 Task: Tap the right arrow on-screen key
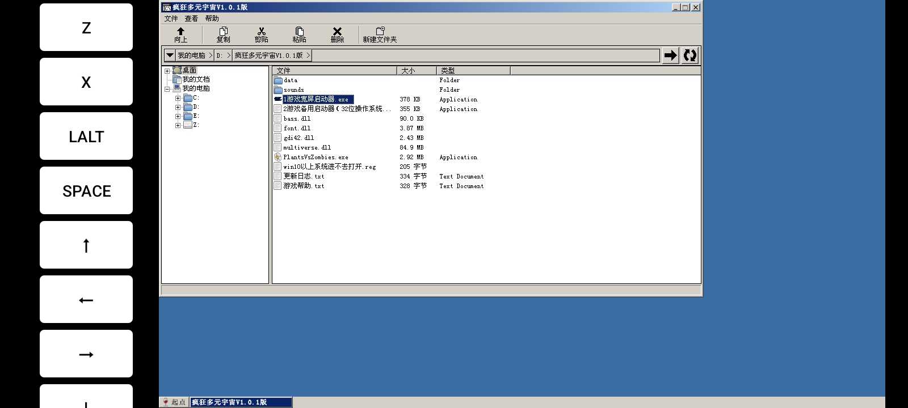(86, 354)
